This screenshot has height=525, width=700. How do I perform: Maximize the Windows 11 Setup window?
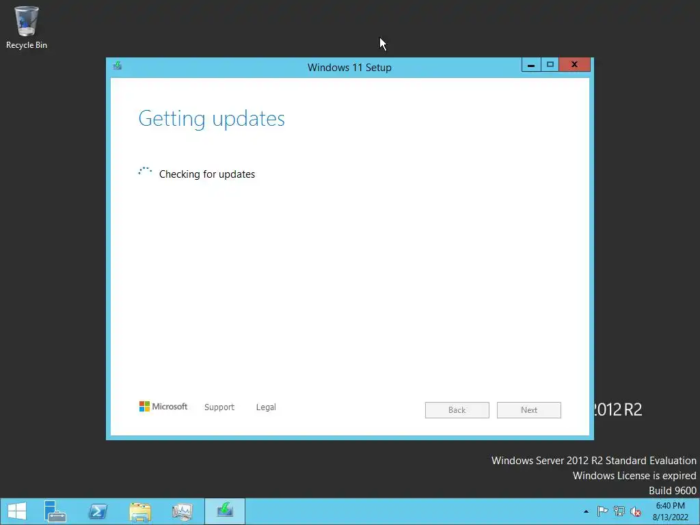(x=550, y=65)
